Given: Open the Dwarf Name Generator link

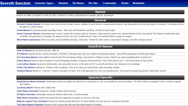Looking at the screenshot, I should click(x=28, y=91).
